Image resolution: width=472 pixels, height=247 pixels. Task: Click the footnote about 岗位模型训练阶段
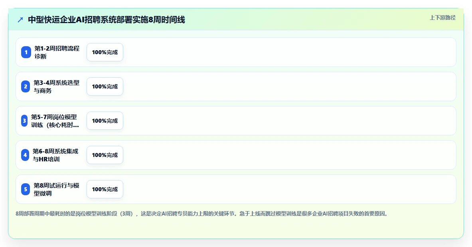(202, 214)
